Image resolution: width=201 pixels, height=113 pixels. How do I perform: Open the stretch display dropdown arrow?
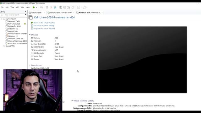point(87,7)
